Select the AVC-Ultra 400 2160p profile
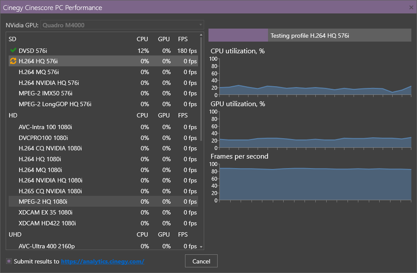417x273 pixels. [103, 246]
